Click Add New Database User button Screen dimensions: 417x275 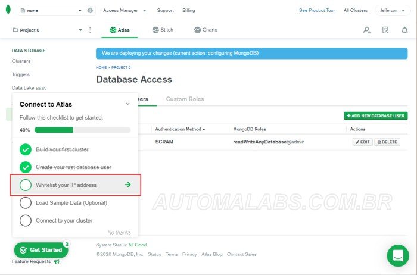(x=375, y=116)
